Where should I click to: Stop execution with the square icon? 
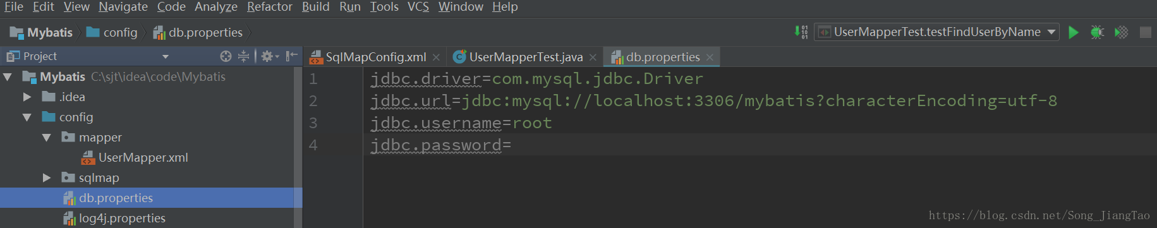1145,32
